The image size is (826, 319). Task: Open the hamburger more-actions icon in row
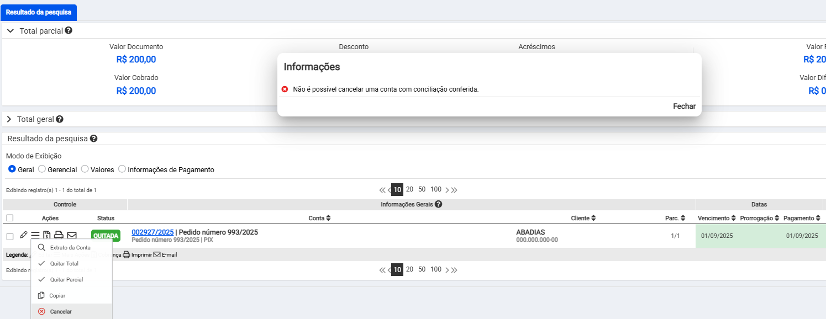pyautogui.click(x=35, y=236)
